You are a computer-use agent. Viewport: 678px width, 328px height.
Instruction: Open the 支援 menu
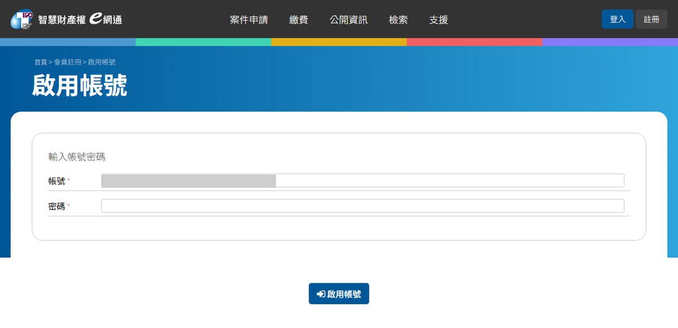(438, 20)
